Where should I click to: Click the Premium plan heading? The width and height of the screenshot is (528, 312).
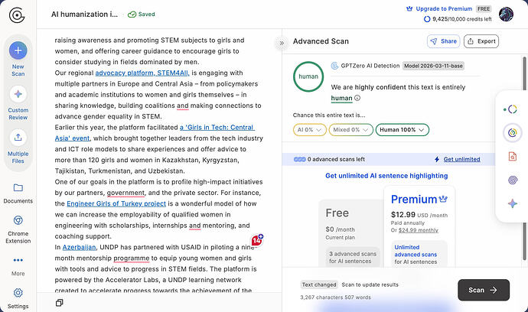tap(419, 200)
